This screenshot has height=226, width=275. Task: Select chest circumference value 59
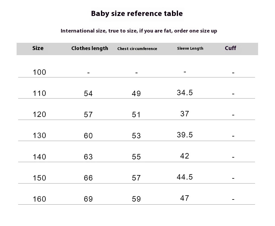[x=136, y=199]
